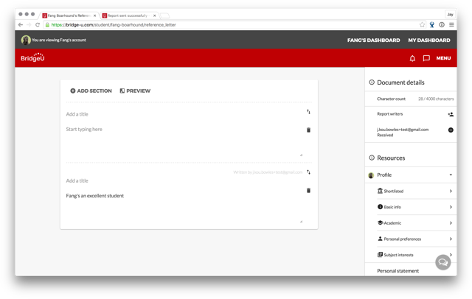Screen dimensions: 472x299
Task: Click the Basic info icon
Action: pyautogui.click(x=380, y=207)
